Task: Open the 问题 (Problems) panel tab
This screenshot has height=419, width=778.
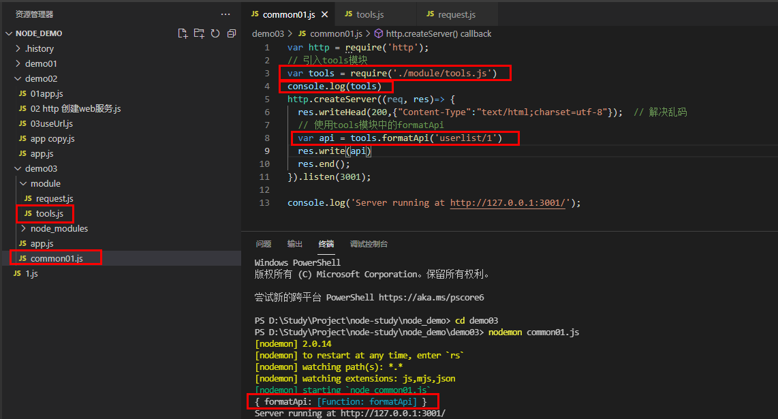Action: 264,244
